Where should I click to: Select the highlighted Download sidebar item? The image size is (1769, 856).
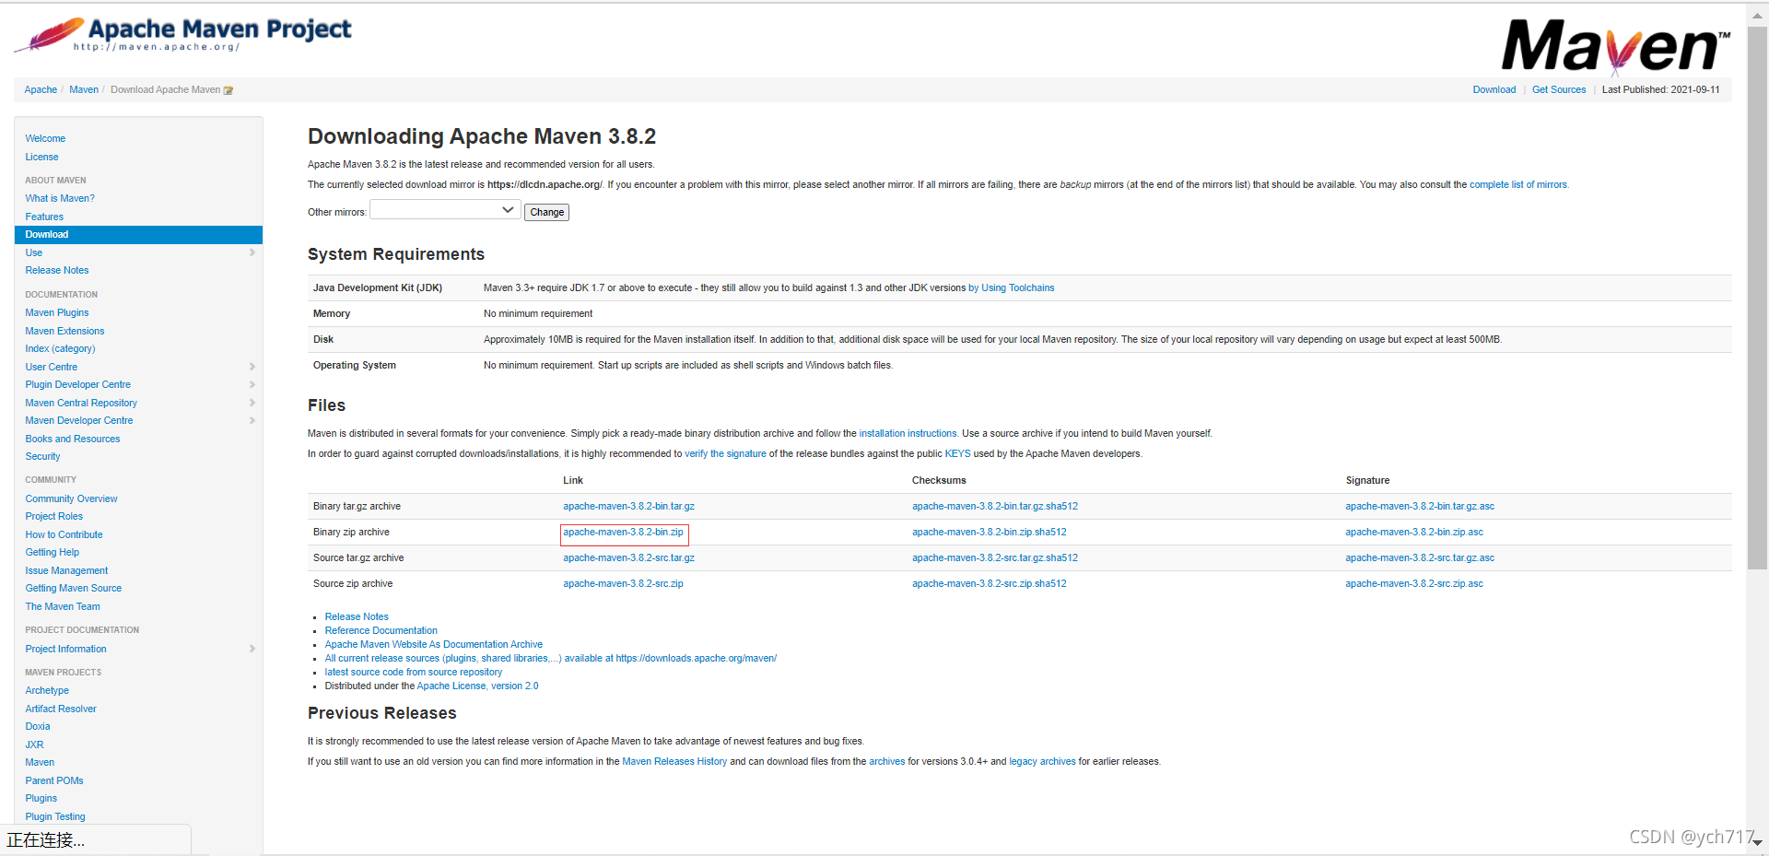(x=138, y=234)
